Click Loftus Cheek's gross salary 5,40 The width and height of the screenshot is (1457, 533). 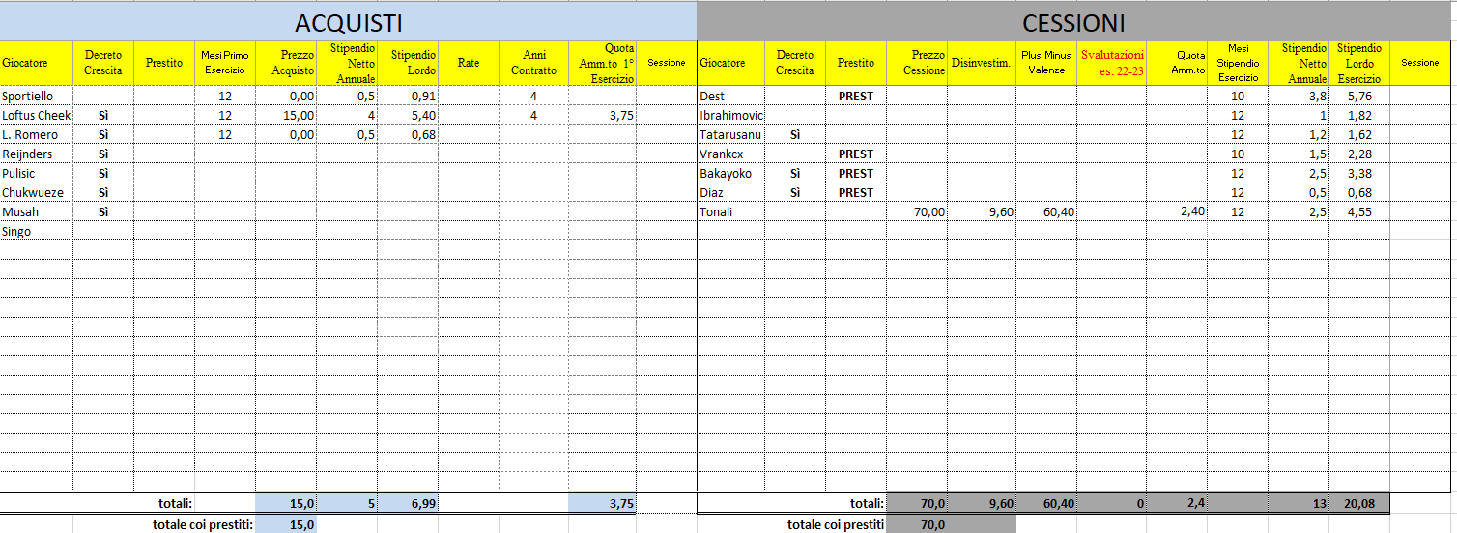pos(409,116)
